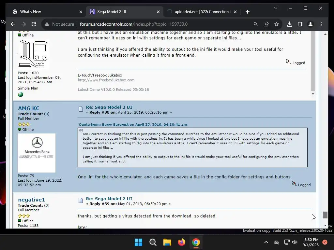
Task: Click the text 'Simple Plan'
Action: 28,88
